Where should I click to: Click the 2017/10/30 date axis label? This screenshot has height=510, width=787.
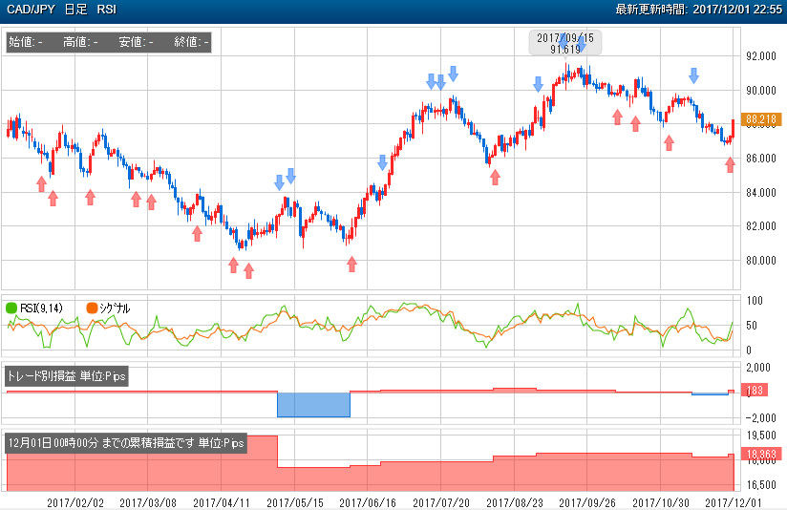pos(661,502)
